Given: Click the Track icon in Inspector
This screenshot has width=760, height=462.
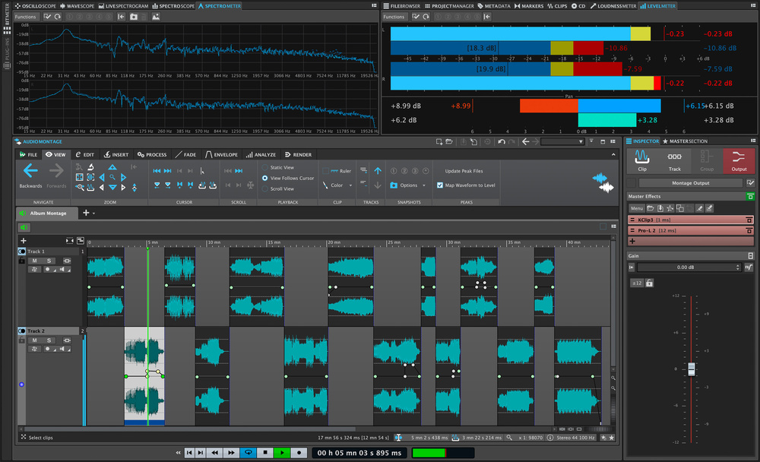Looking at the screenshot, I should coord(674,160).
